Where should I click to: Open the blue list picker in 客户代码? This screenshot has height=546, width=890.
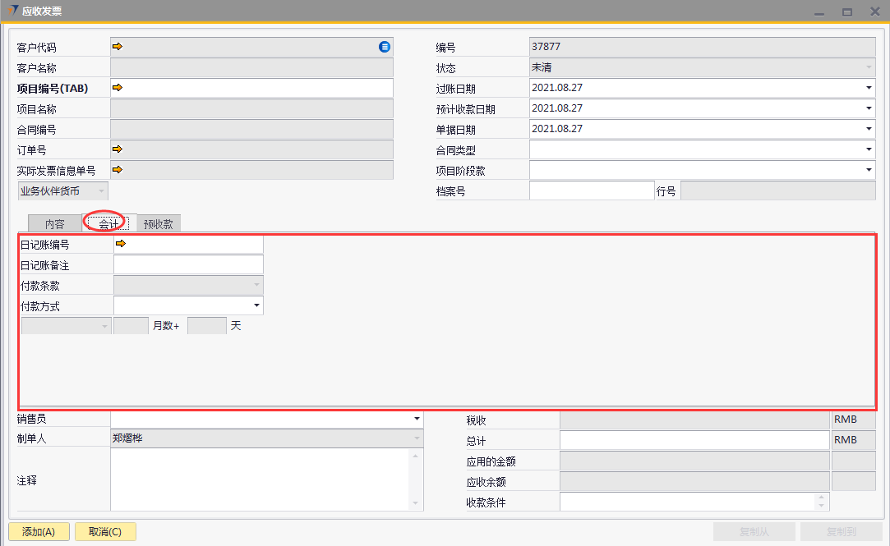coord(384,47)
